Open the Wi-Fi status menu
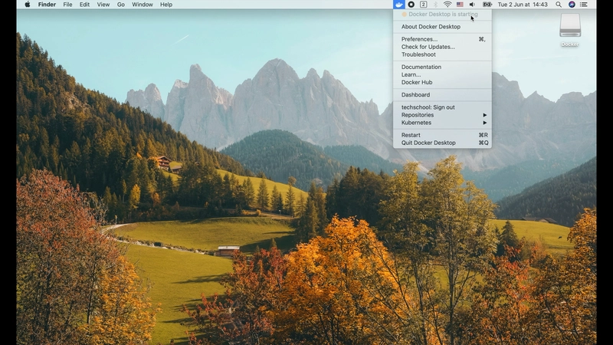 [447, 5]
